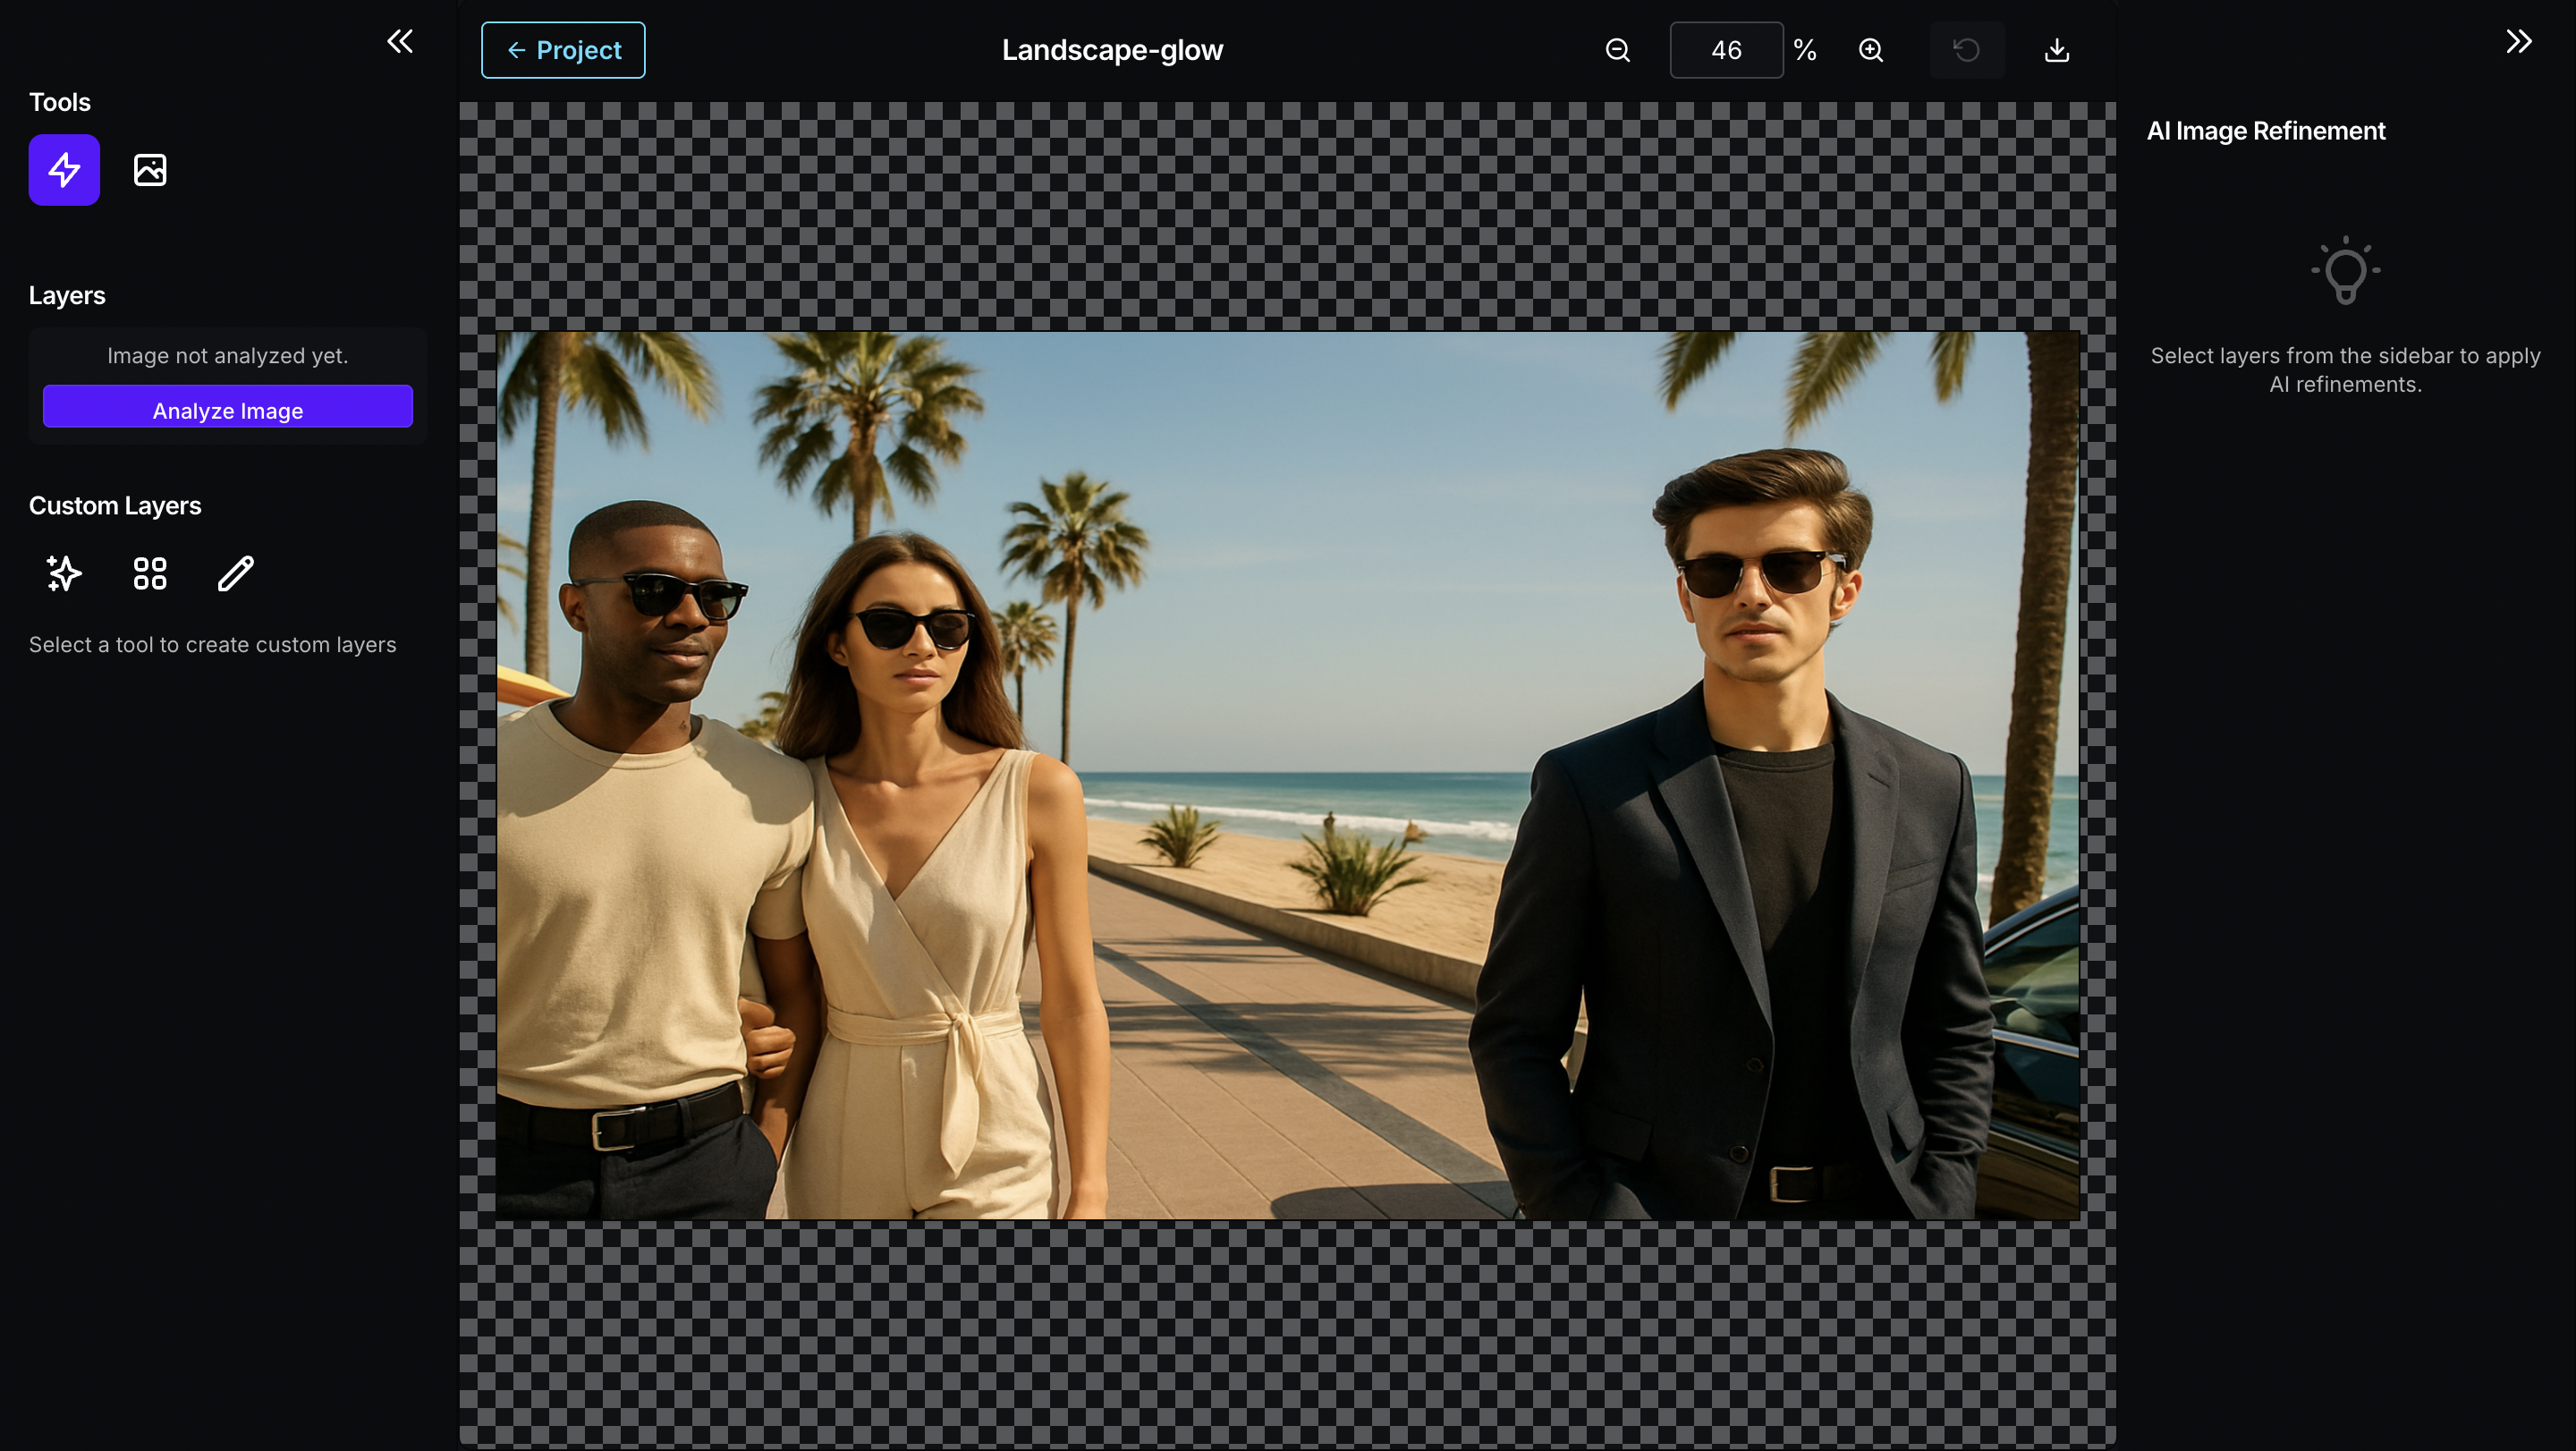2576x1451 pixels.
Task: Choose the grid custom layer tool
Action: [150, 573]
